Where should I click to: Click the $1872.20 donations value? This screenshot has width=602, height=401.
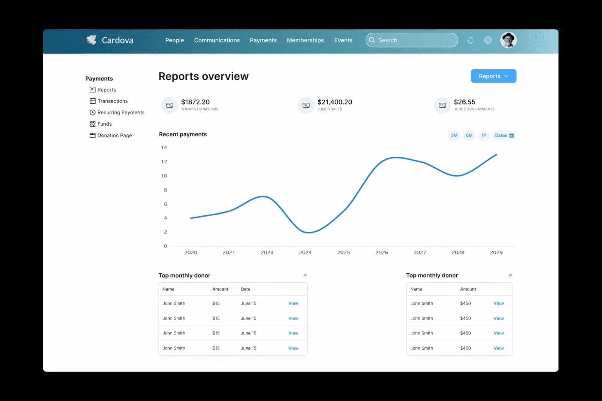point(195,102)
